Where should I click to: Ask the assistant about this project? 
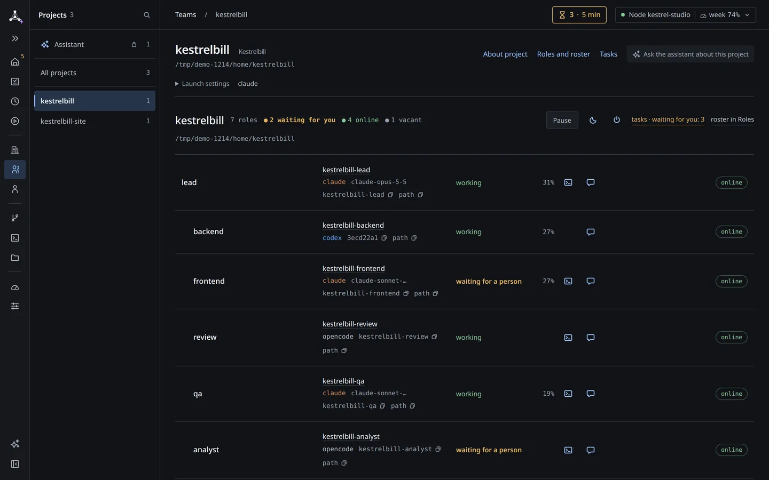tap(690, 54)
